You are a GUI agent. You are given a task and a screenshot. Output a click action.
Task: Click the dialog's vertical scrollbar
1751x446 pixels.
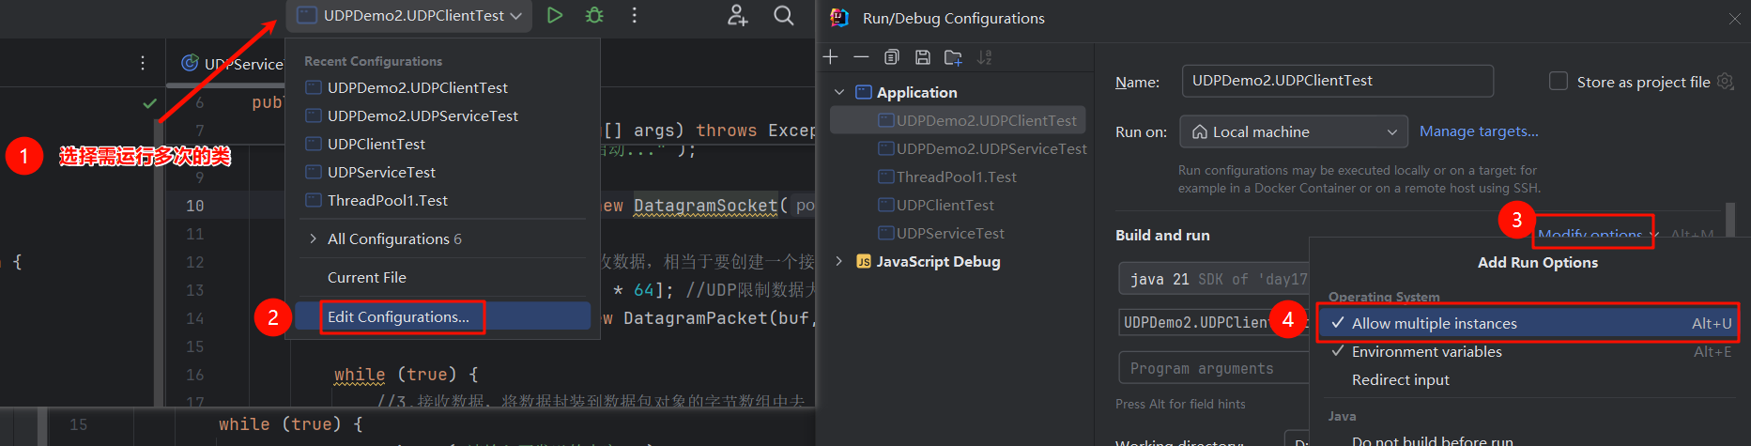[1730, 218]
